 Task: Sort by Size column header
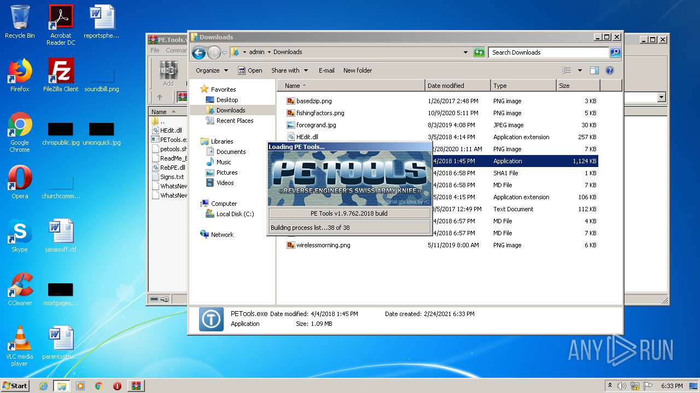[x=578, y=86]
